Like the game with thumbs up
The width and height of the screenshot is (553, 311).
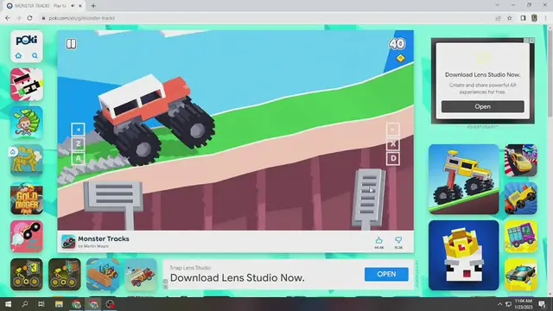tap(379, 240)
